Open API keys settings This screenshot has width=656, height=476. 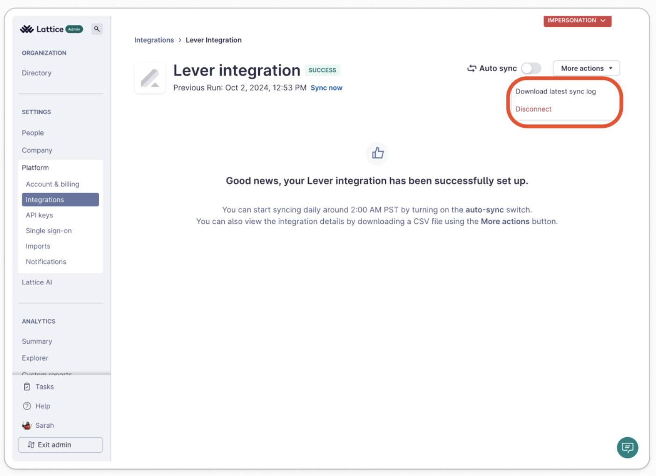pyautogui.click(x=39, y=215)
